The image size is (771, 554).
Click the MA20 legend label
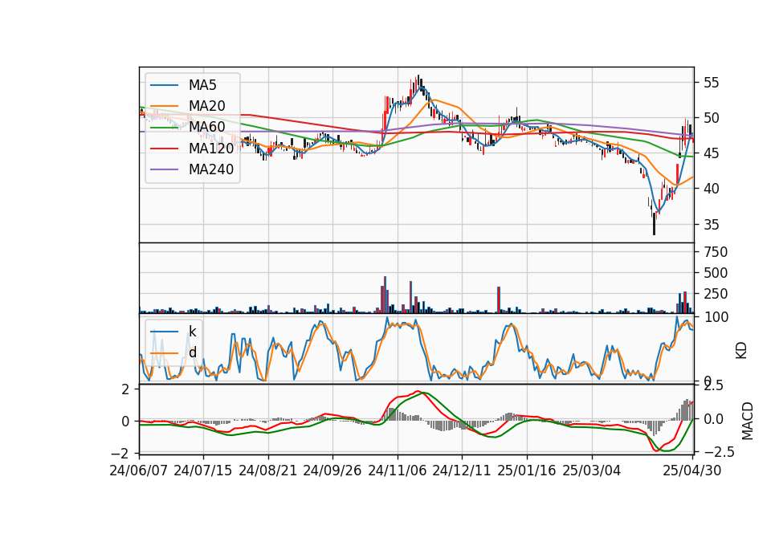click(x=206, y=106)
